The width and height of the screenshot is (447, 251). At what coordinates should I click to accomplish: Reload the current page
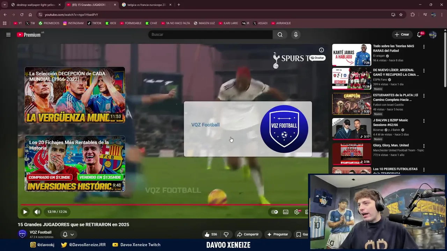[22, 15]
